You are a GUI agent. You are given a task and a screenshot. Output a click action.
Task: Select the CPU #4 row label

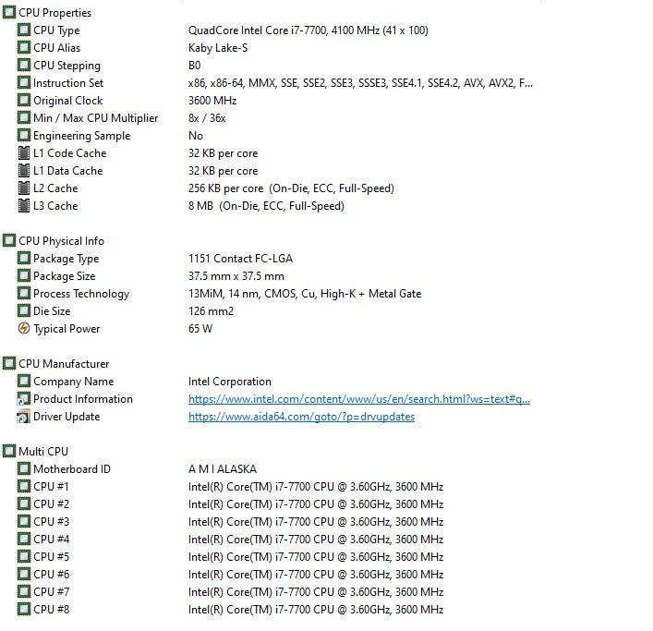click(x=51, y=539)
